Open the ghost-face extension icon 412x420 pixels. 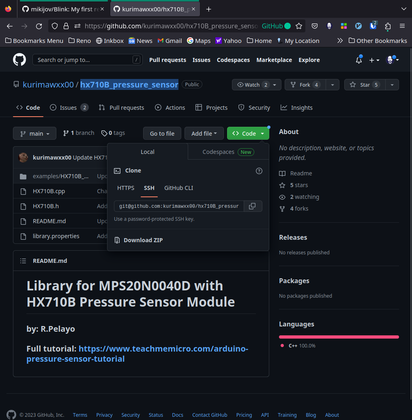pyautogui.click(x=329, y=26)
